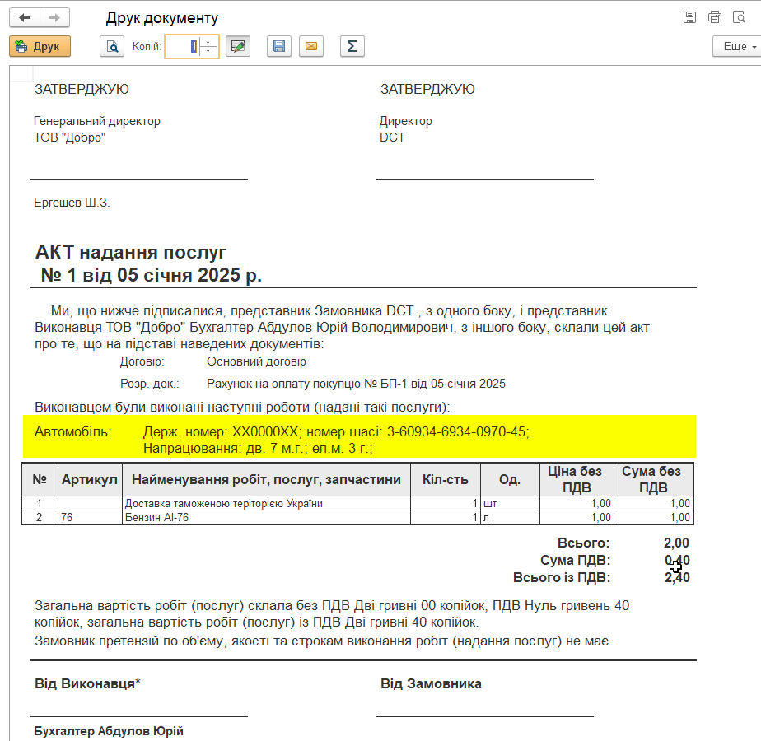
Task: Click the Найменування робіт, послуг, запчастини header
Action: [x=266, y=479]
